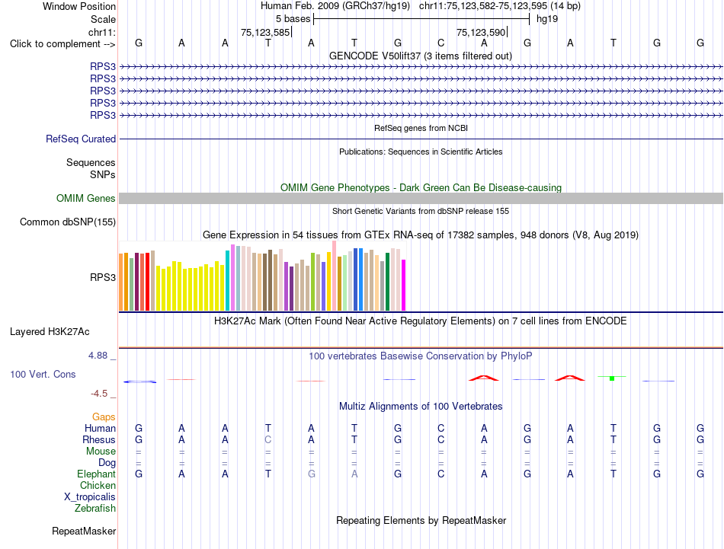Viewport: 724px width, 549px height.
Task: Click the dark green bar in GTEx chart
Action: click(388, 282)
